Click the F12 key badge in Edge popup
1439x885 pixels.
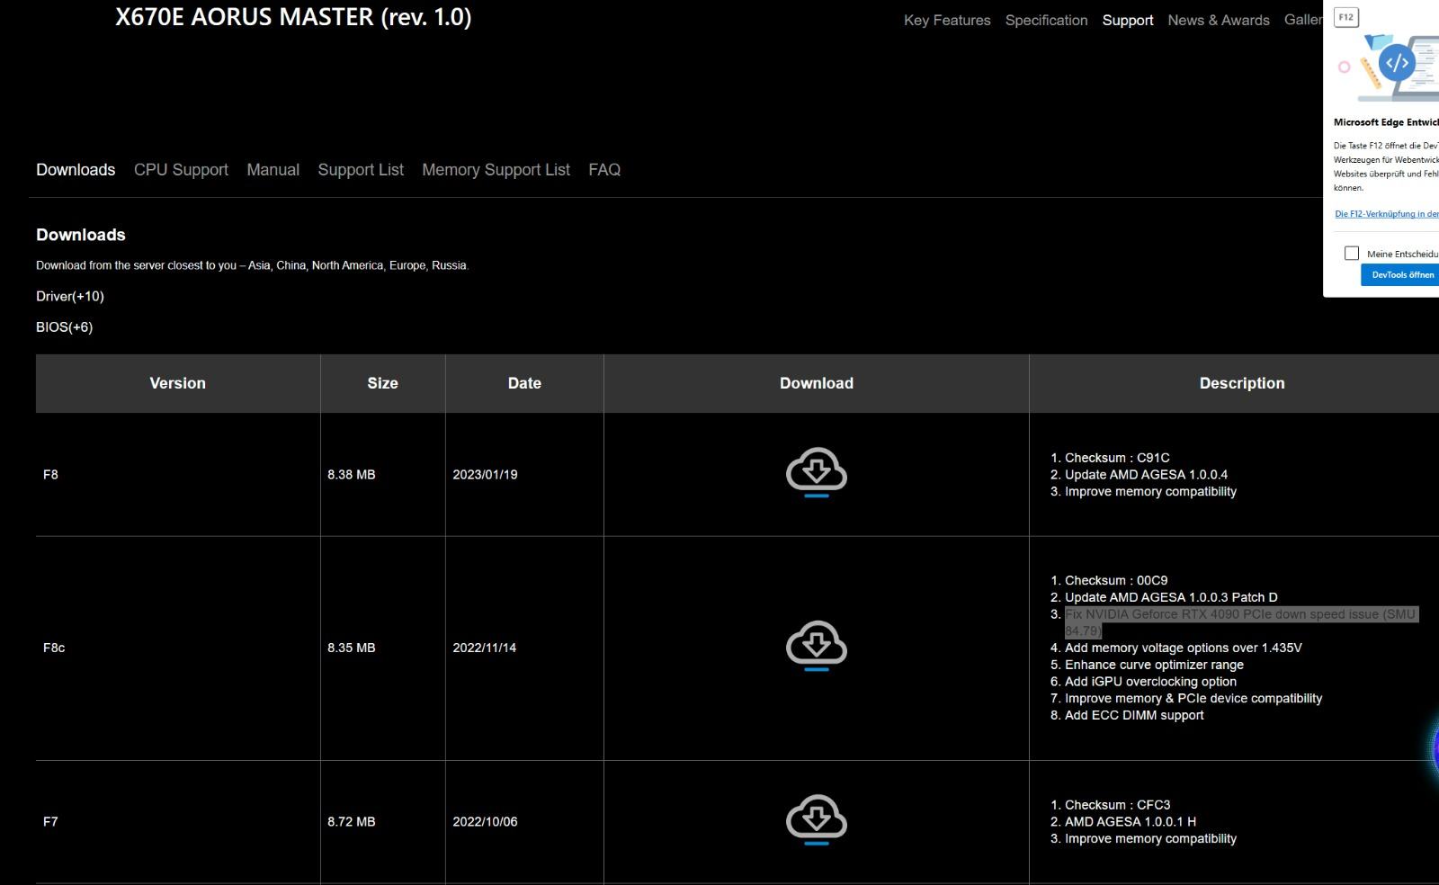[1345, 17]
